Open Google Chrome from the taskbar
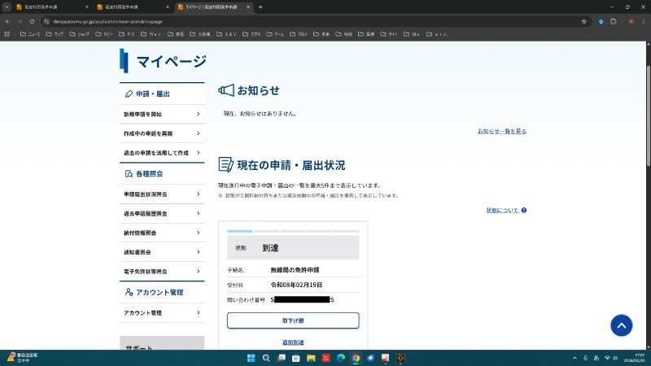The height and width of the screenshot is (366, 651). 356,358
